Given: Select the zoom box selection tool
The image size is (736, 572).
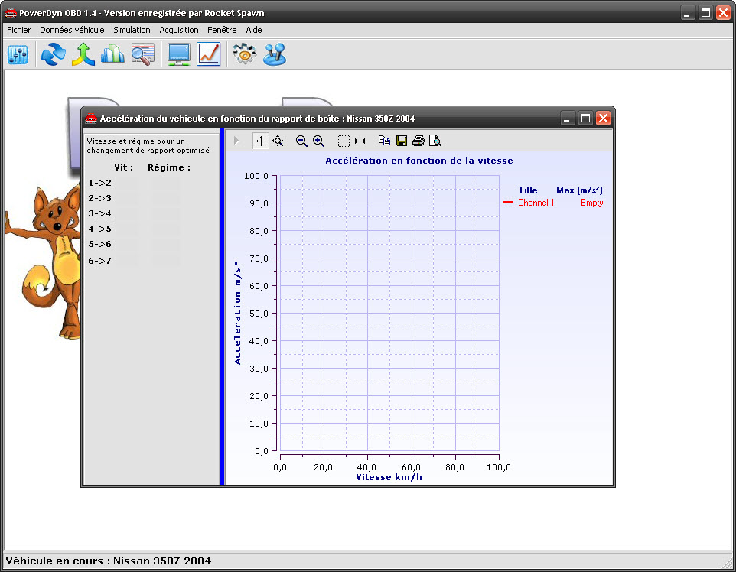Looking at the screenshot, I should coord(344,141).
